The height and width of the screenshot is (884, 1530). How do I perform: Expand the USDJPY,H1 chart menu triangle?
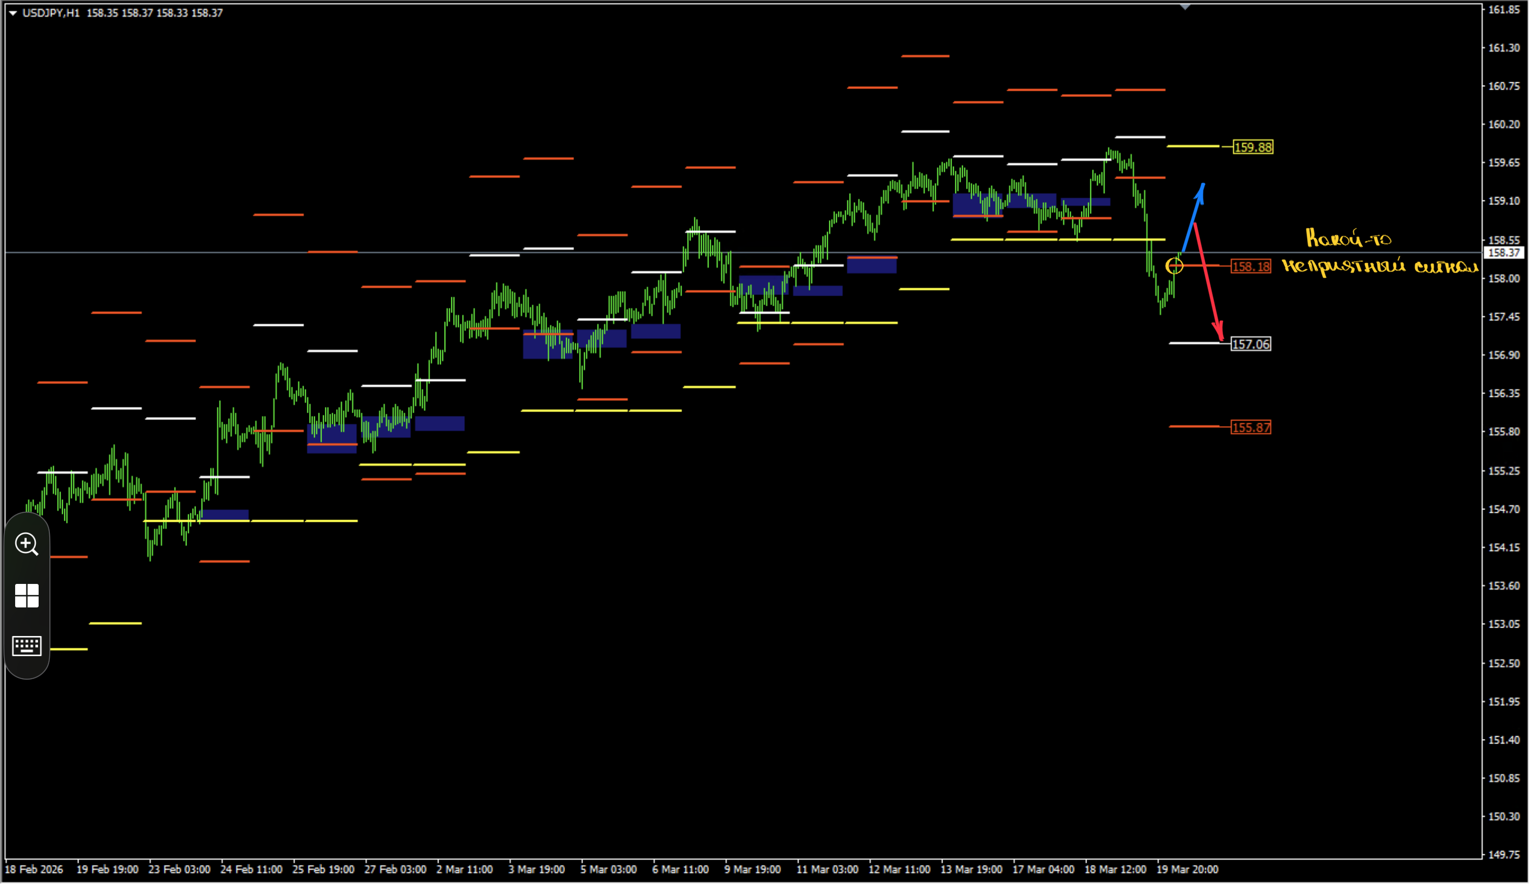[13, 13]
